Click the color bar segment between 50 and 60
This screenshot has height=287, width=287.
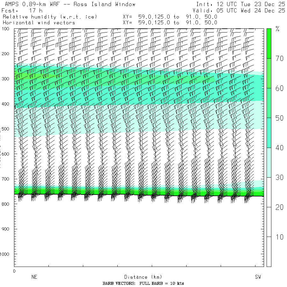(x=269, y=103)
